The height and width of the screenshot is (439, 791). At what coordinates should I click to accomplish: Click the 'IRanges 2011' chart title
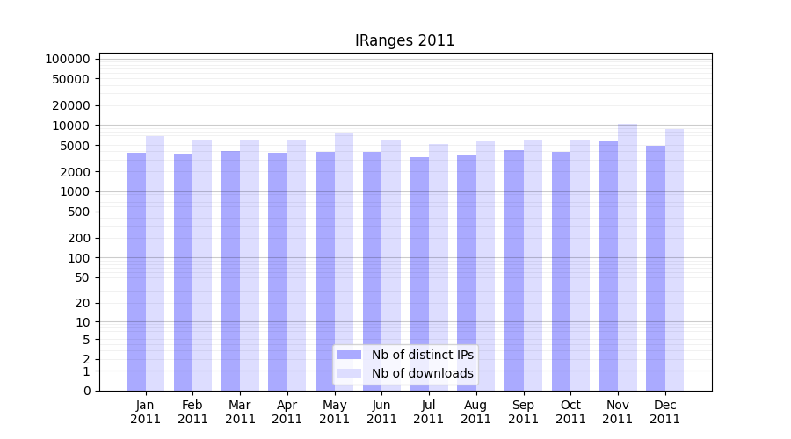click(404, 40)
